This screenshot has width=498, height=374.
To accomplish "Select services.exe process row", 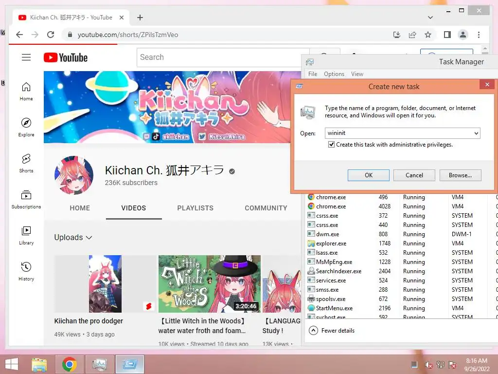I will click(x=401, y=280).
